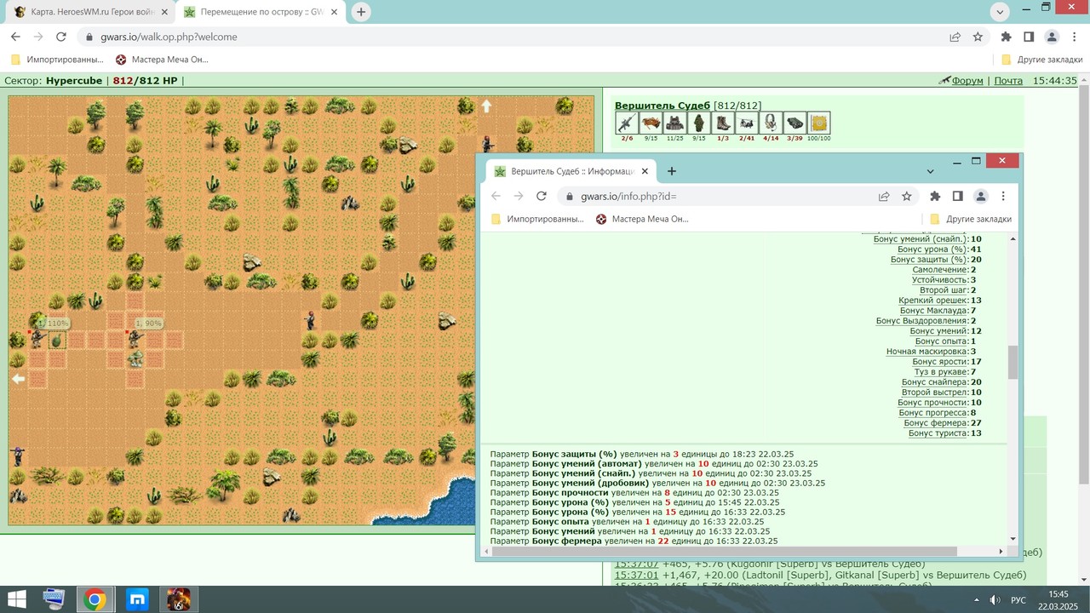This screenshot has width=1090, height=613.
Task: Open the popup window's tab search chevron
Action: 930,171
